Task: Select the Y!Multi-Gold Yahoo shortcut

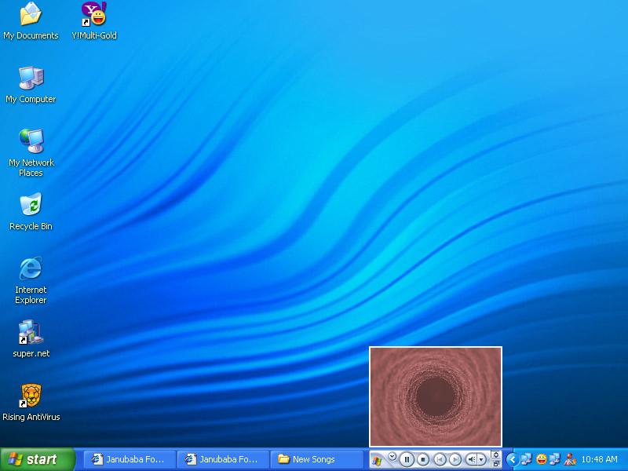Action: pos(94,21)
